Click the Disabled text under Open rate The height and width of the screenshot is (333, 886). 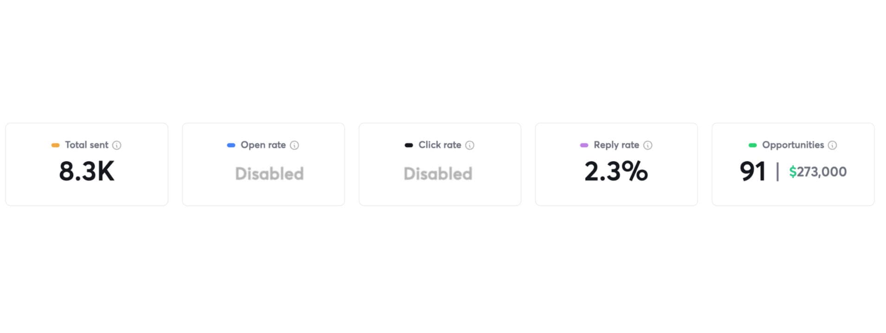(x=269, y=173)
